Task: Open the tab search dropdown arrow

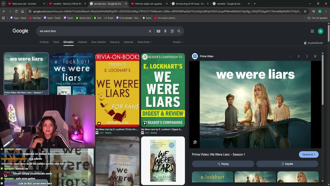Action: click(x=3, y=4)
